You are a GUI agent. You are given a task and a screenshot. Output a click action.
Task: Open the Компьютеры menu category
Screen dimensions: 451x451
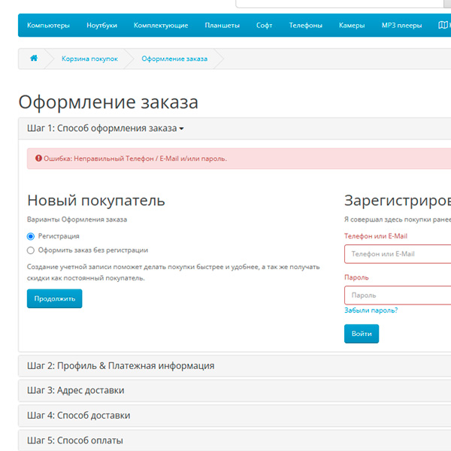click(48, 26)
